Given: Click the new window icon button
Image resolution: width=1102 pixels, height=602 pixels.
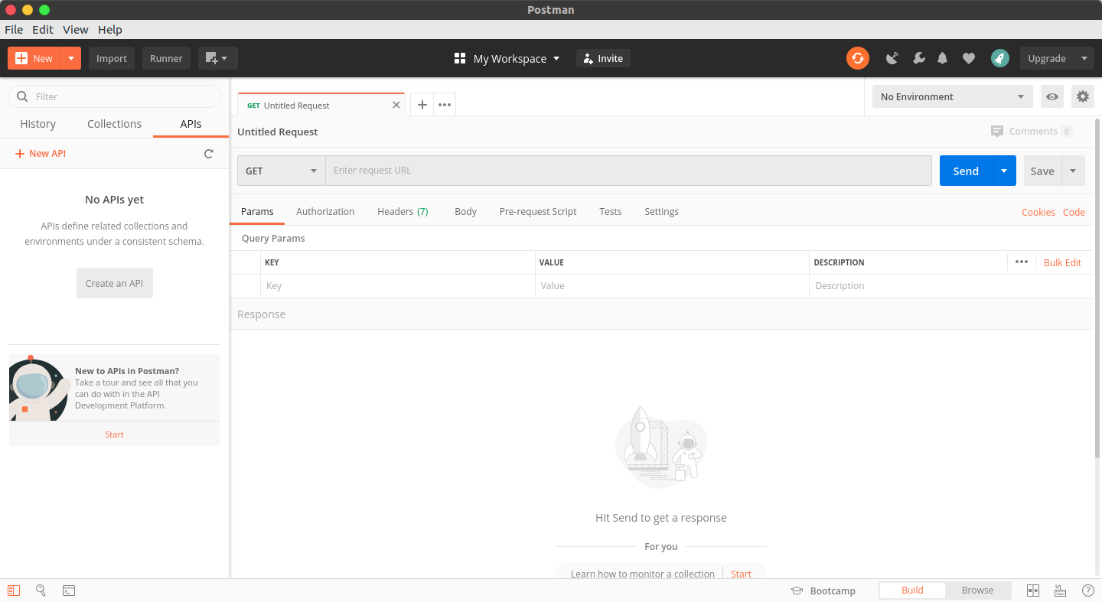Looking at the screenshot, I should coord(217,58).
